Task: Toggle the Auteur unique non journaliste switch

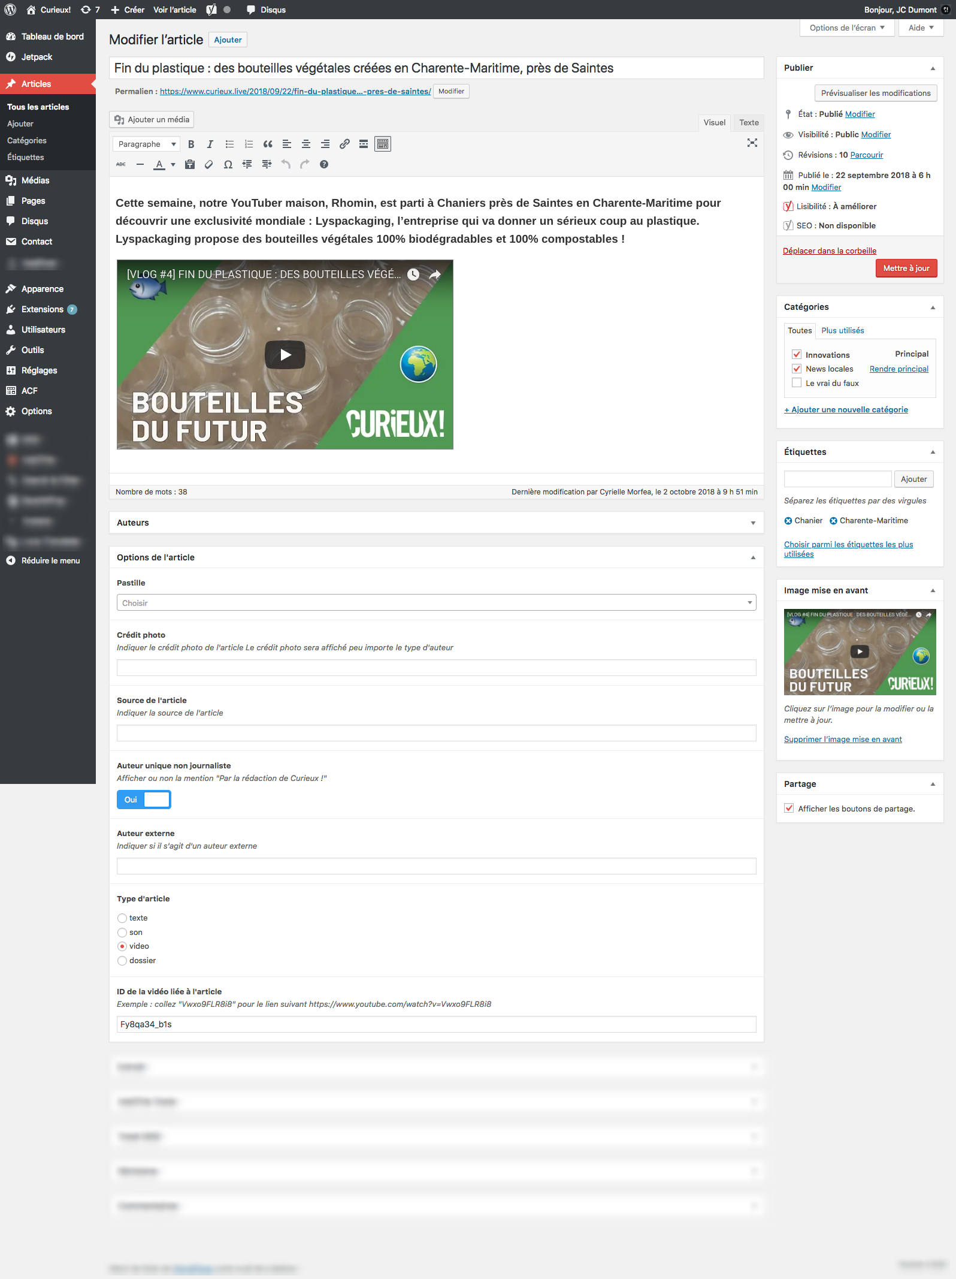Action: tap(144, 800)
